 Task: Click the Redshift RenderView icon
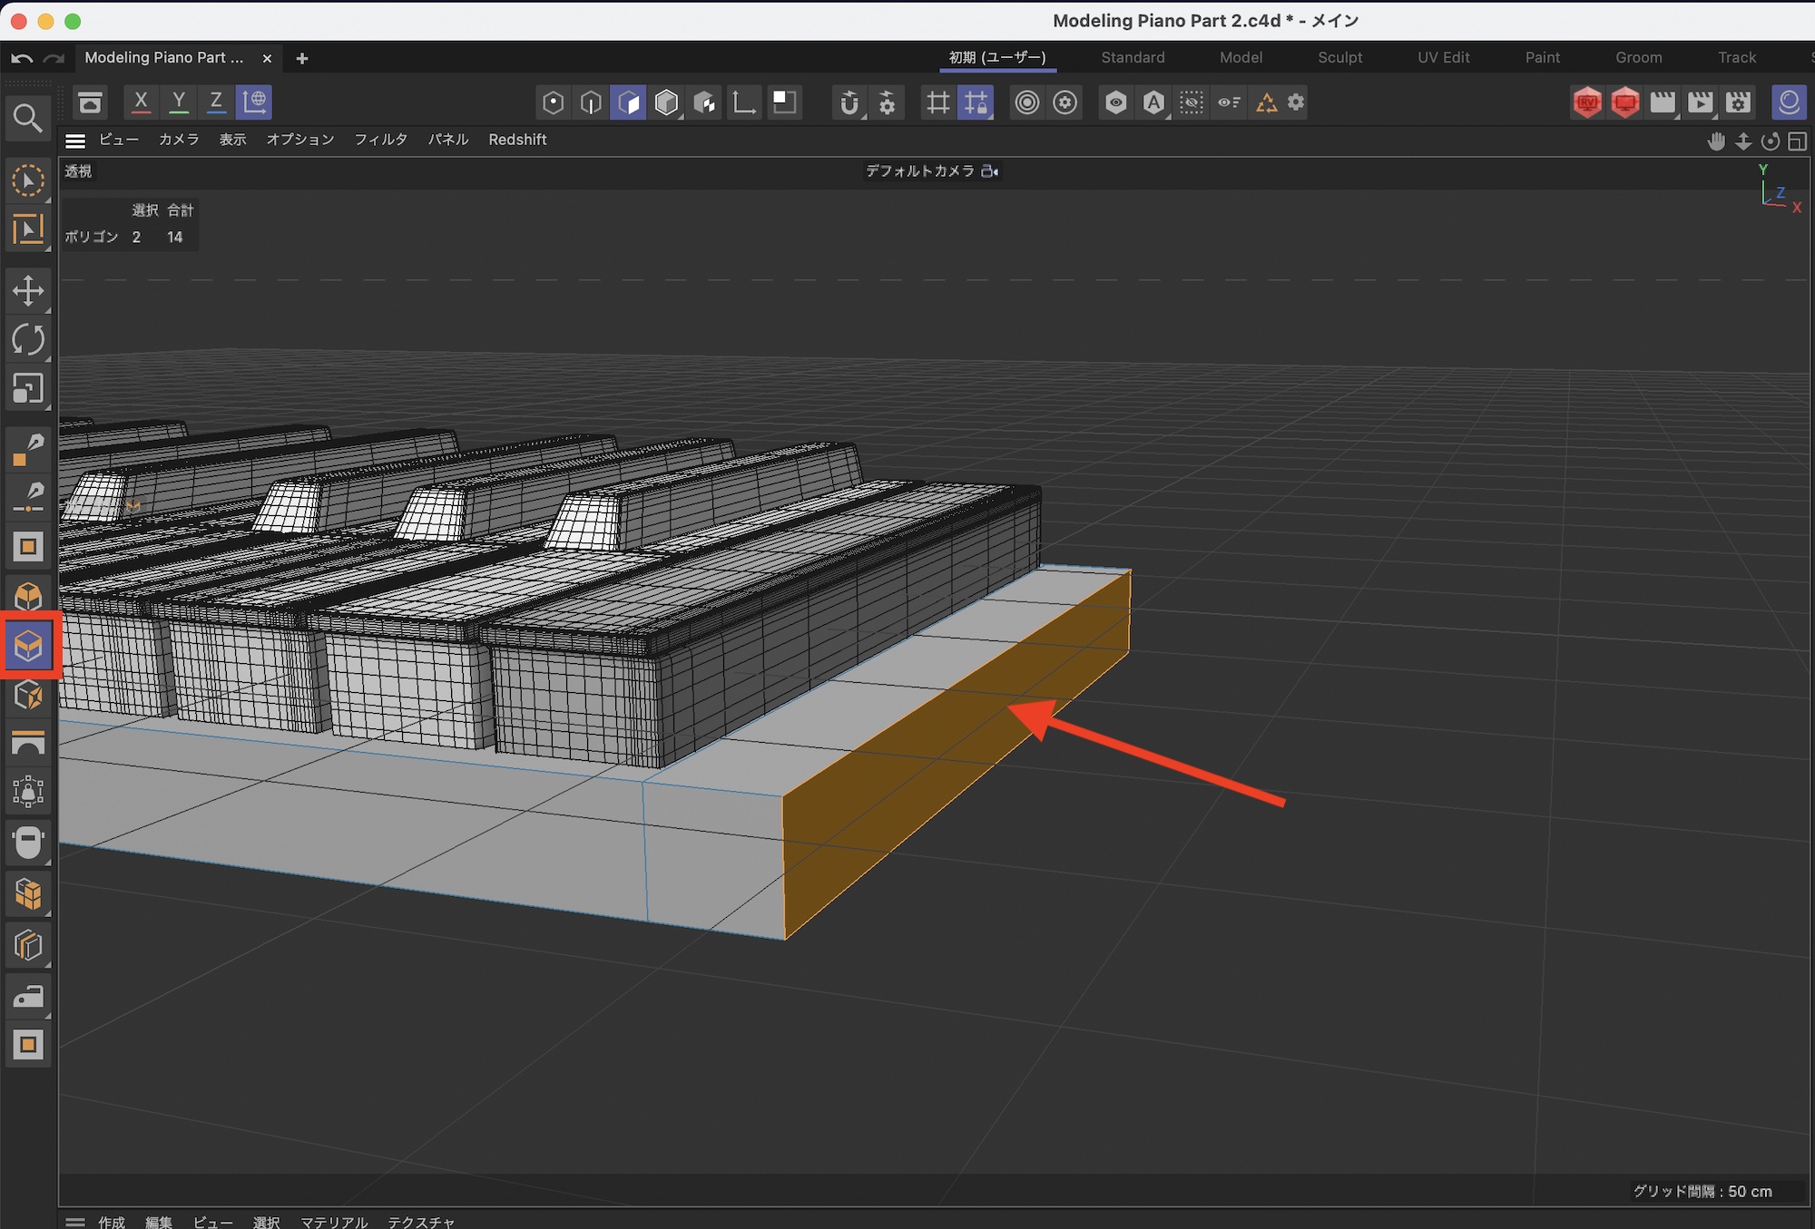(x=1587, y=102)
